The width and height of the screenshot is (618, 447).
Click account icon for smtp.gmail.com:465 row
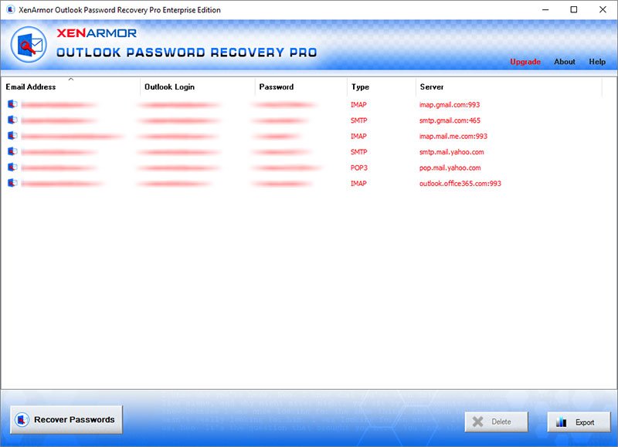point(12,120)
